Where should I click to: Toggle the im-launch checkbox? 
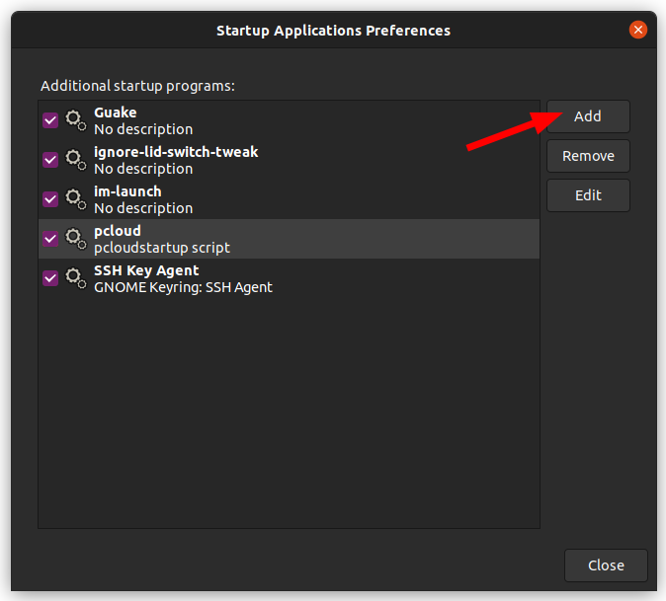[50, 199]
